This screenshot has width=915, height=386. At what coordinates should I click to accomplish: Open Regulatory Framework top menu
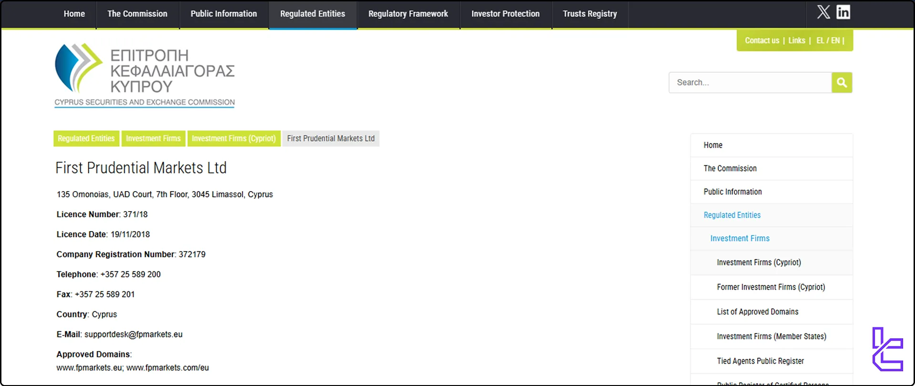408,14
